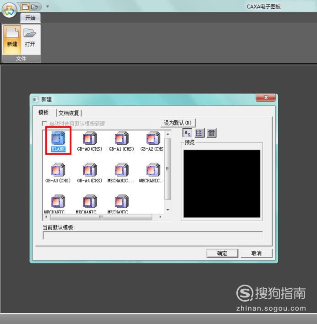Click the horizontal scroll left arrow
Viewport: 317px width, 324px height.
click(46, 217)
